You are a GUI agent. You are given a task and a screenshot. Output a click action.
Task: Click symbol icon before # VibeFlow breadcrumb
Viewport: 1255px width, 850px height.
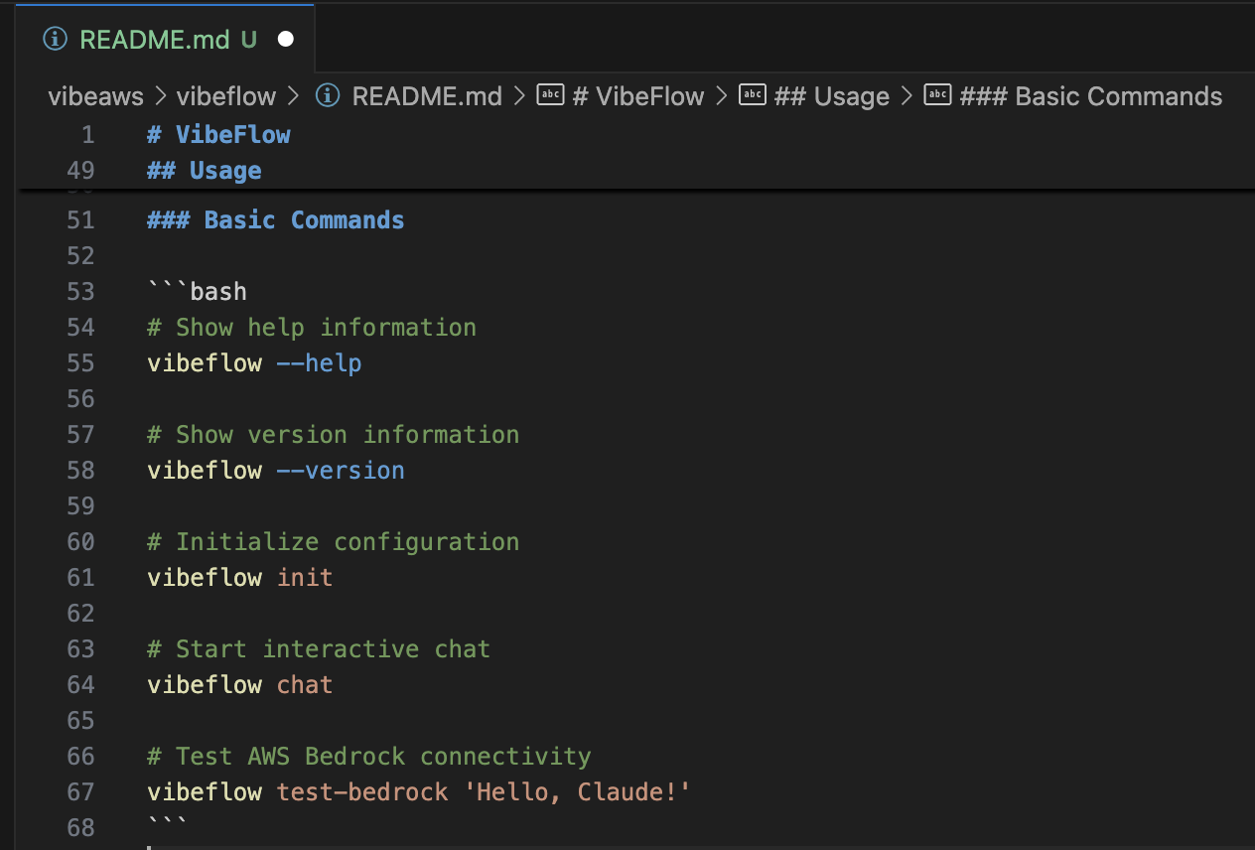point(551,95)
